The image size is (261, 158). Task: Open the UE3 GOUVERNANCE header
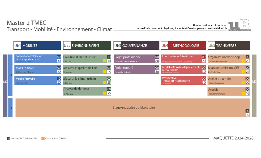(136, 45)
